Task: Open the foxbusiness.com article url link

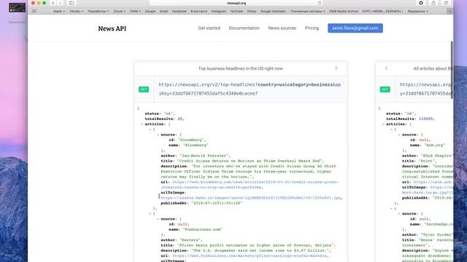Action: coord(250,255)
